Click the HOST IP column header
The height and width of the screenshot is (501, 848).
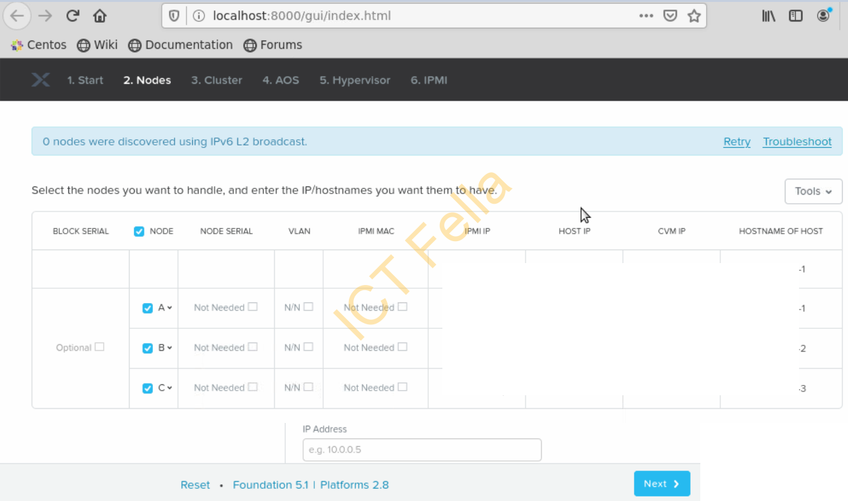[575, 231]
